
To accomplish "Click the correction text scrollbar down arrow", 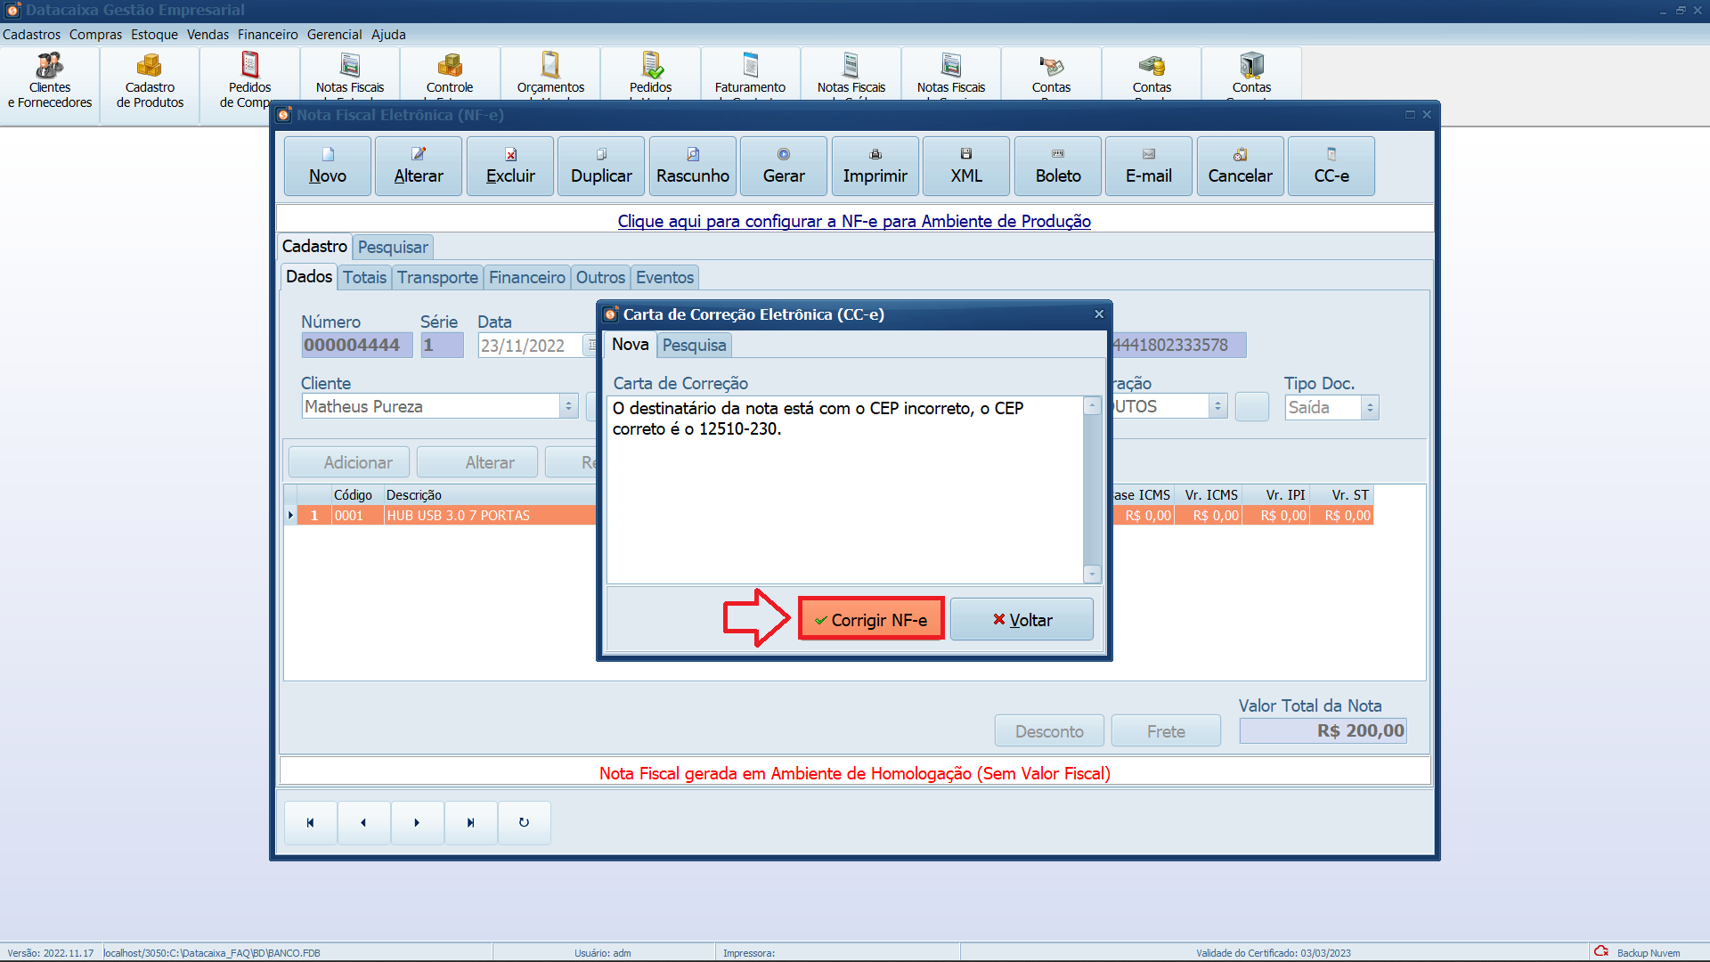I will (1092, 575).
